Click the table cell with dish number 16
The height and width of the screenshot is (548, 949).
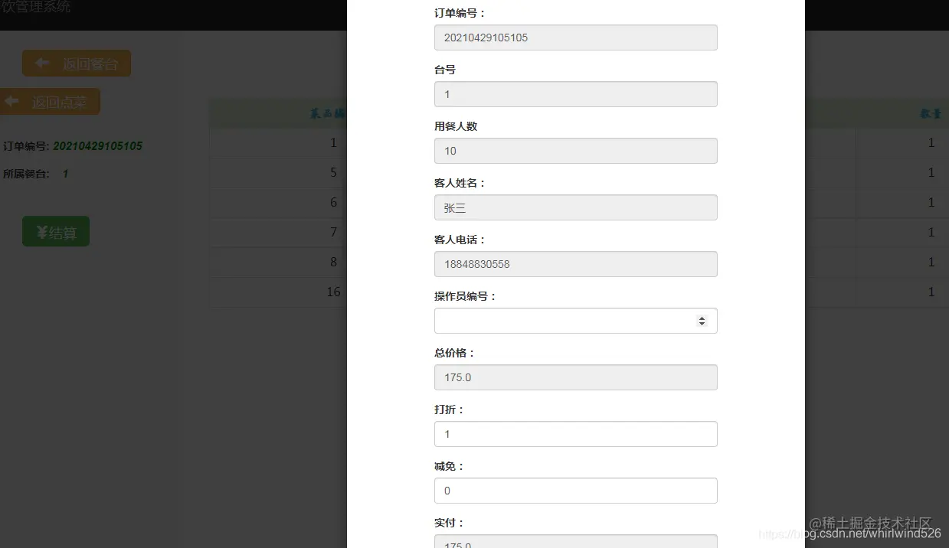279,292
